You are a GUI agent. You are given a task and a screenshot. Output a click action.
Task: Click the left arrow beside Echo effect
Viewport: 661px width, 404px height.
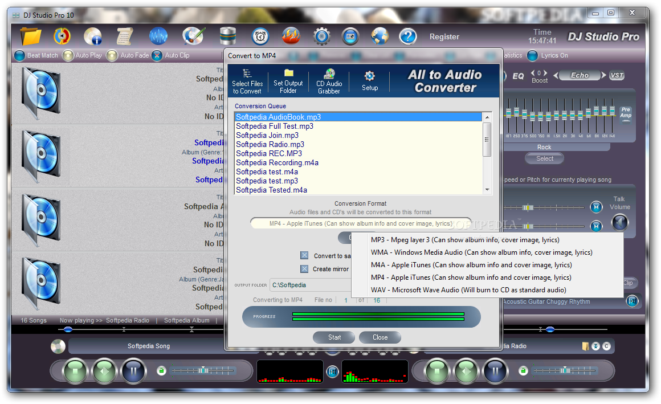click(556, 75)
